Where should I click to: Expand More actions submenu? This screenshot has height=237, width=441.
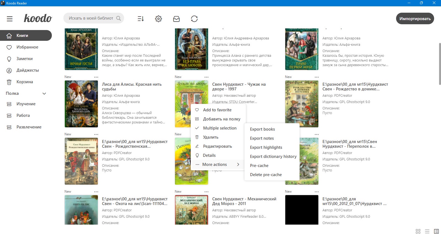point(218,165)
